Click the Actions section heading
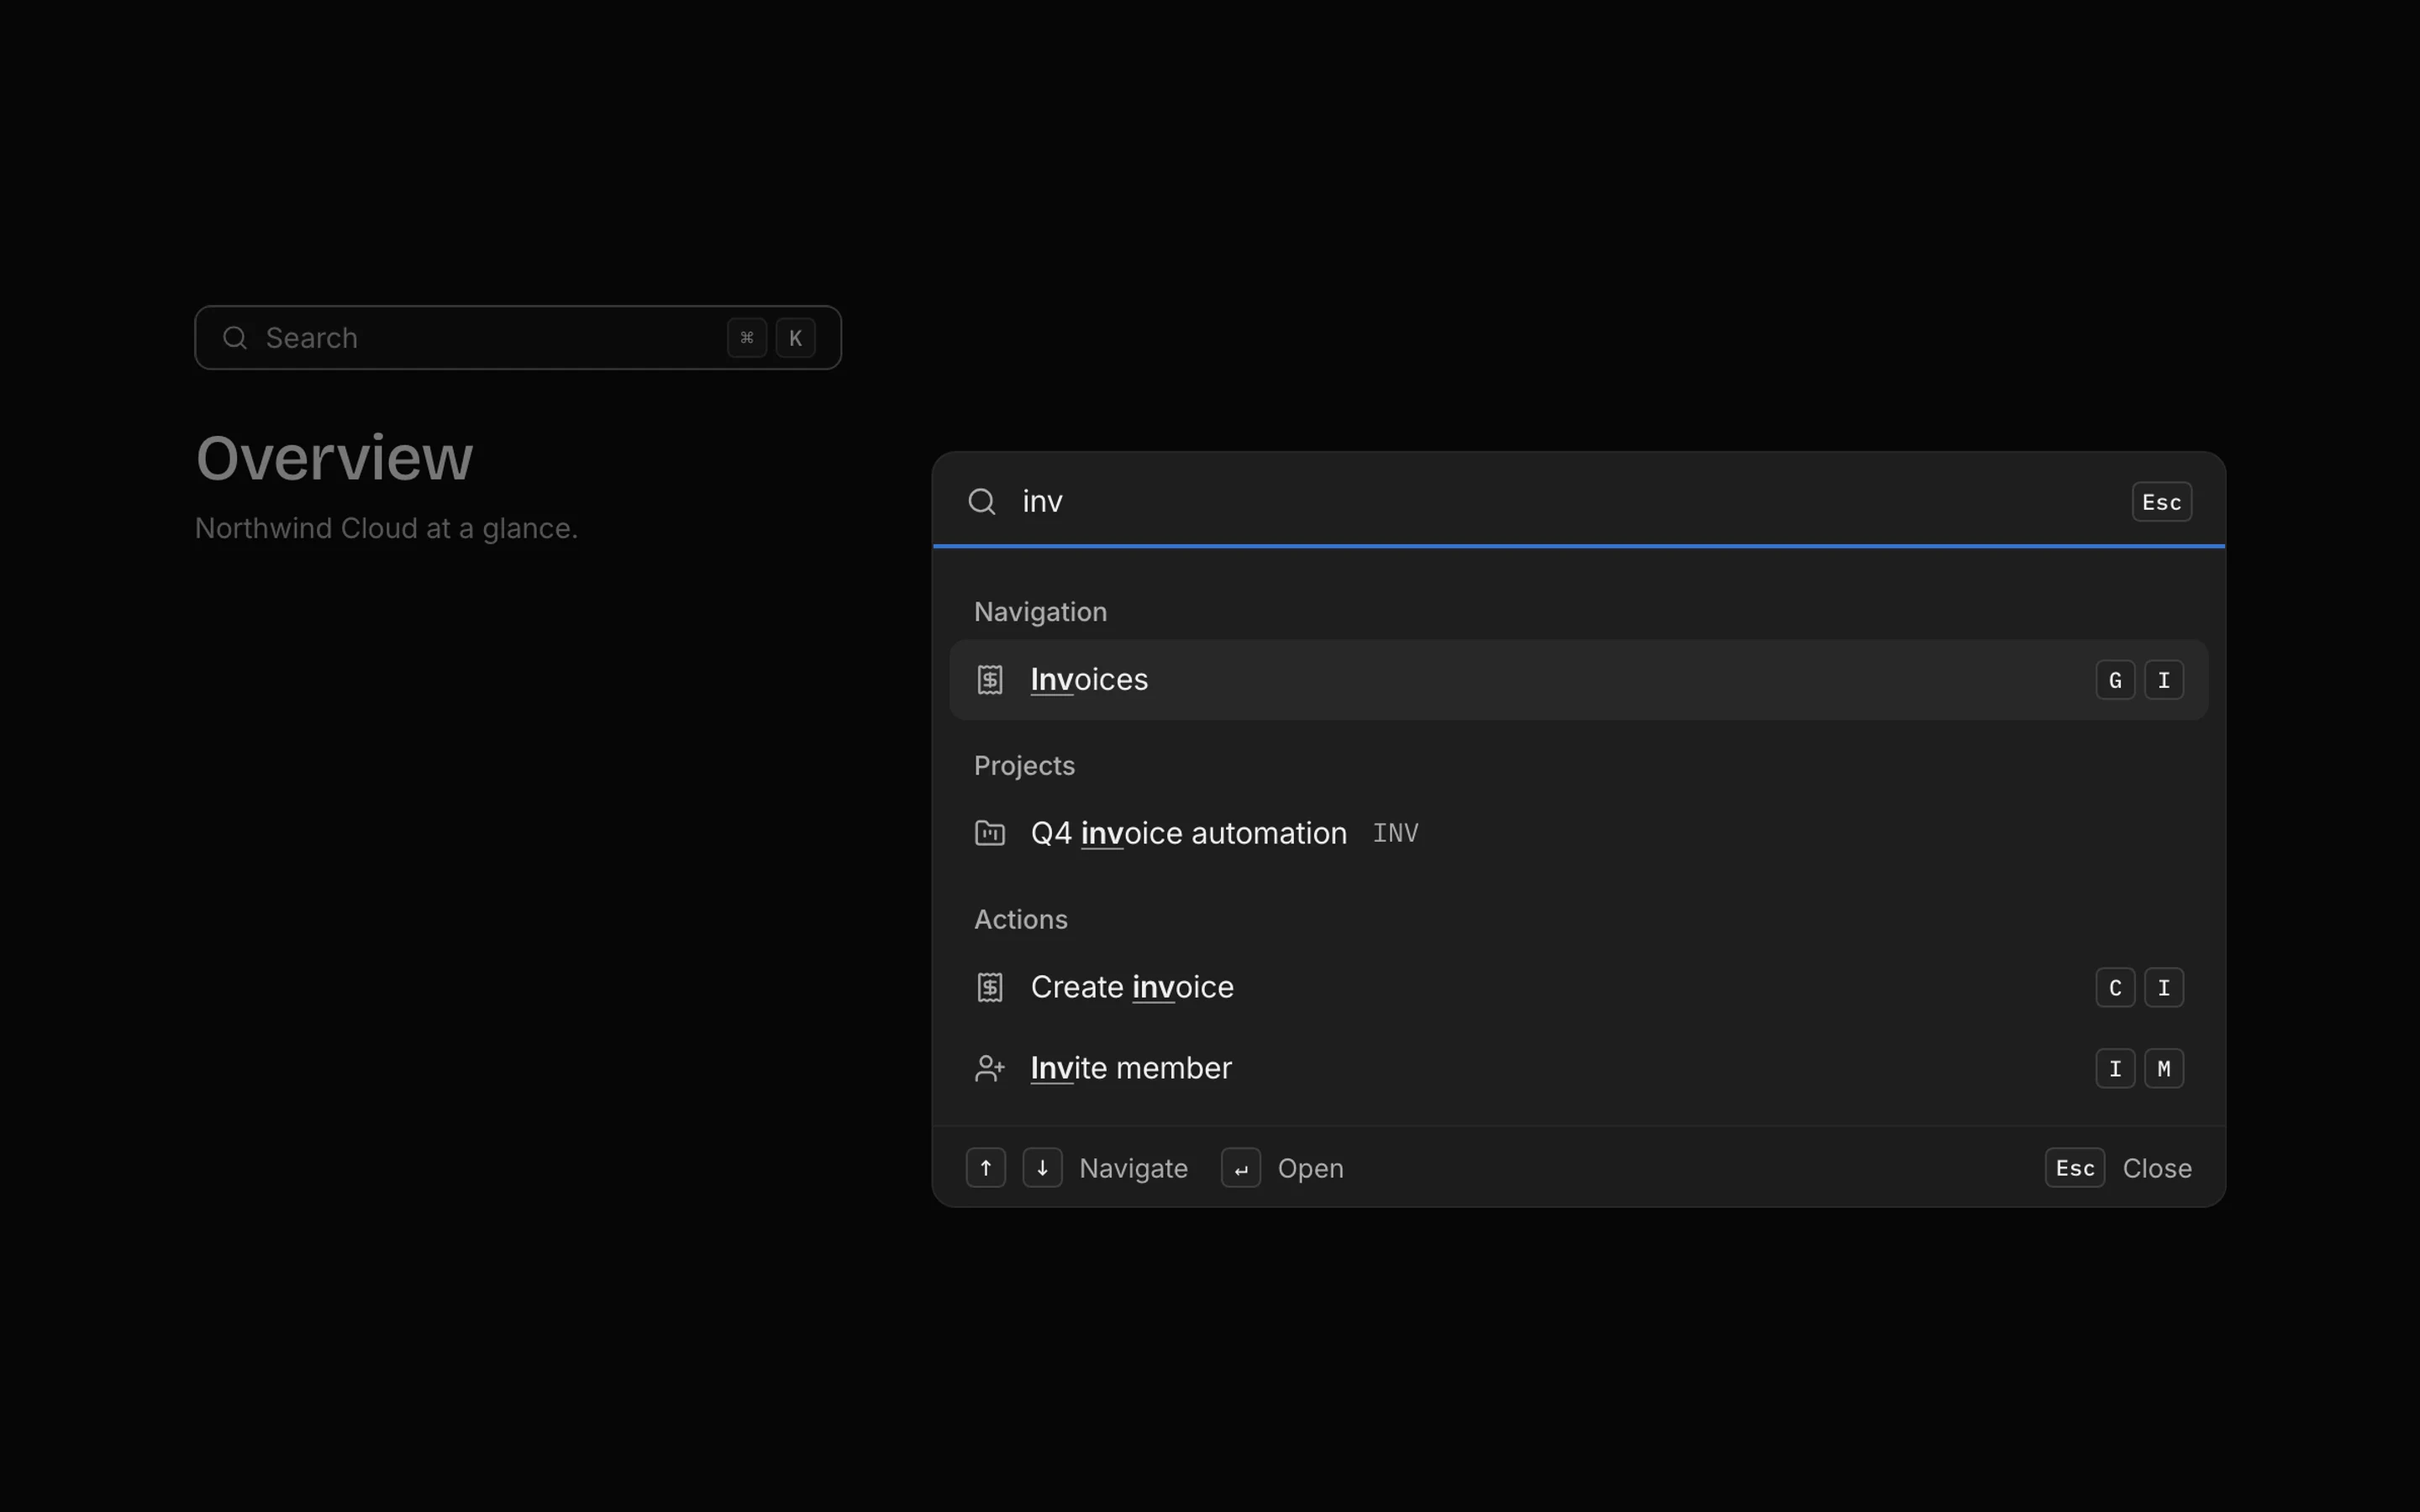This screenshot has width=2420, height=1512. [1021, 919]
